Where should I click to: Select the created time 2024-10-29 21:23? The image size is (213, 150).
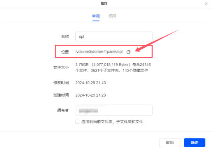(x=90, y=95)
